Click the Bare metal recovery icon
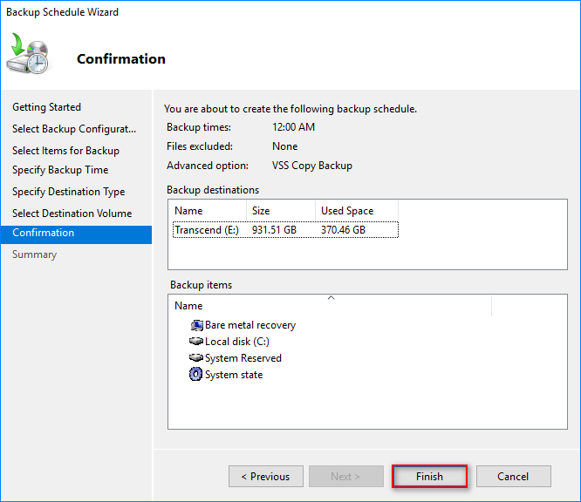581x502 pixels. [197, 325]
